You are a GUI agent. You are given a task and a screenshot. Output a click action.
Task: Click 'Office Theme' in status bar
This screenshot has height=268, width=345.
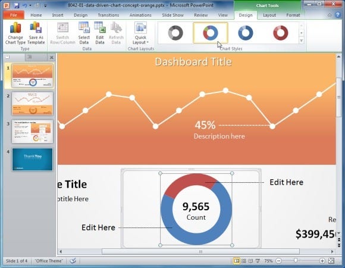coord(49,261)
